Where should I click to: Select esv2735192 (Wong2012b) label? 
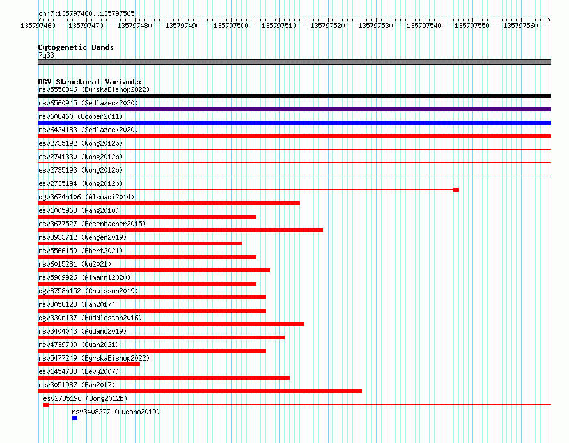(x=81, y=143)
